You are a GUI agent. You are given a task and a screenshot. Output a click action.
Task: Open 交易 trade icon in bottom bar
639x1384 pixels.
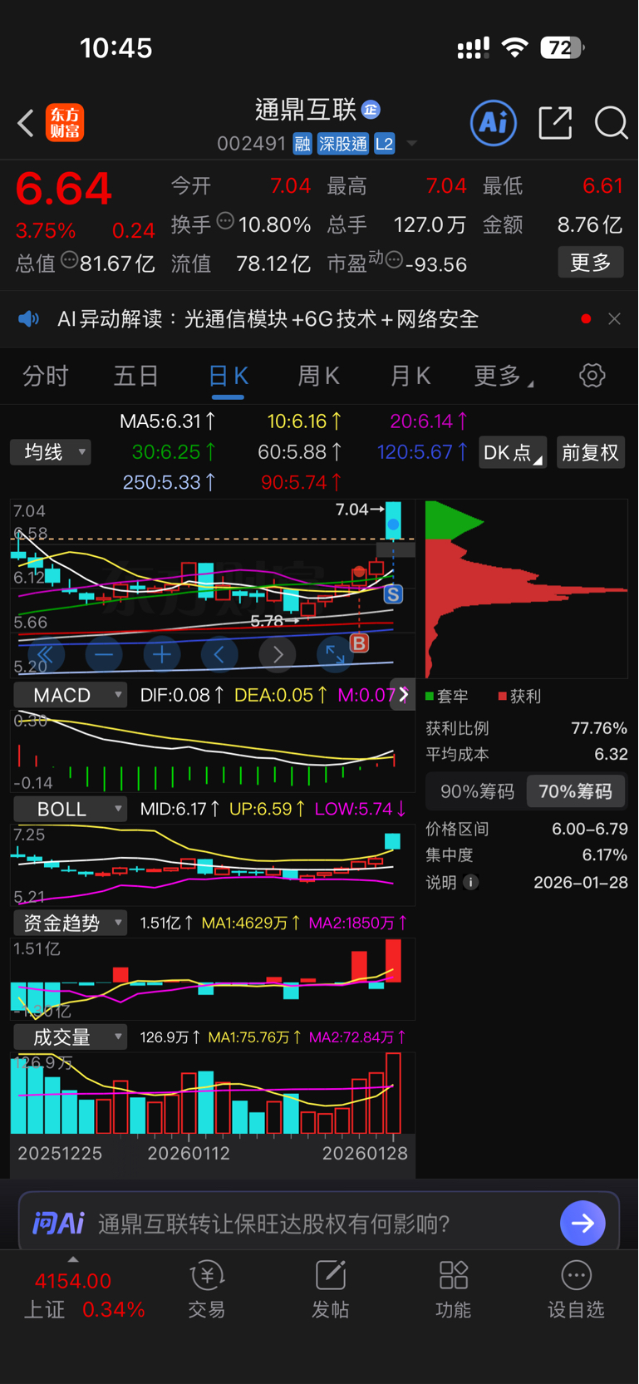tap(207, 1289)
